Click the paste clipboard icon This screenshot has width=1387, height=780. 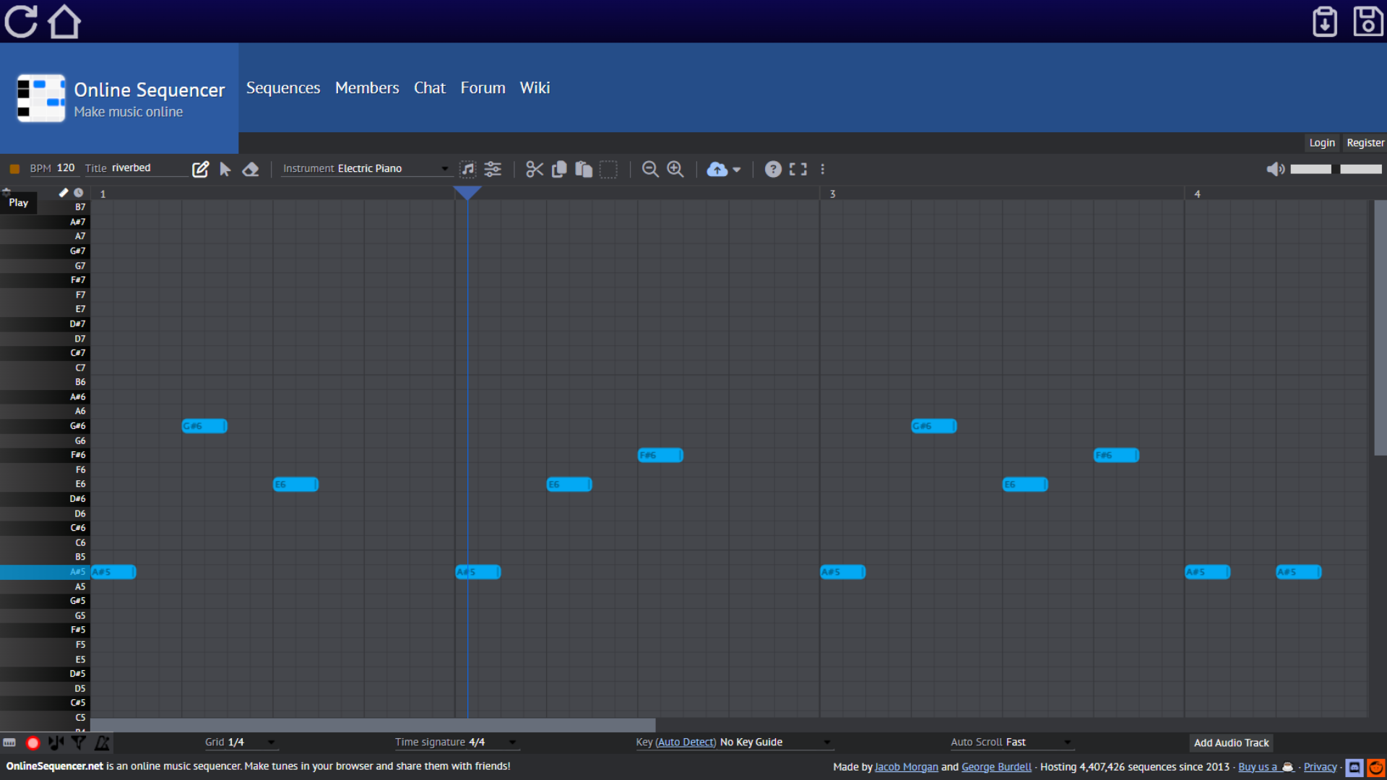(584, 169)
